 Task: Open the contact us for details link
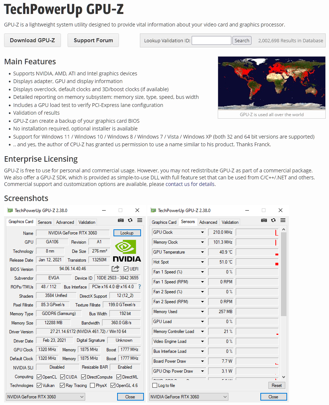coord(190,184)
